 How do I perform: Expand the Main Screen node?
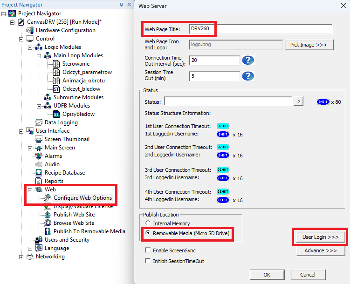click(30, 148)
